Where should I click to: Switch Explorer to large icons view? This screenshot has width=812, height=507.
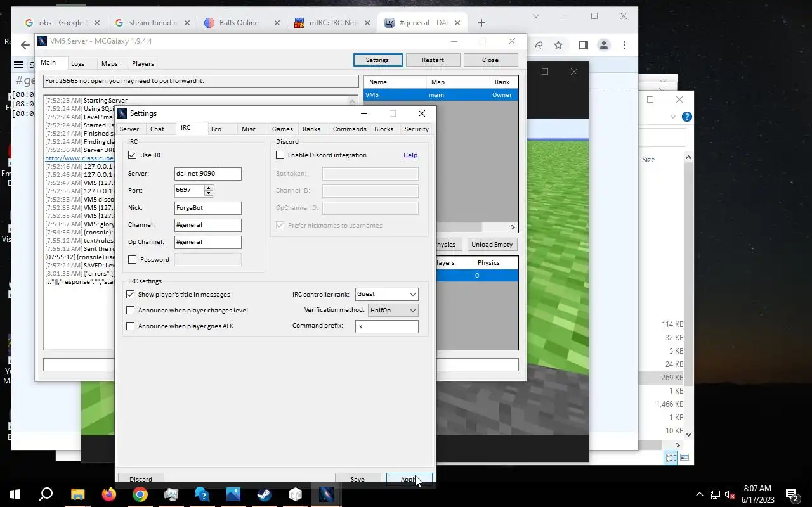[684, 458]
